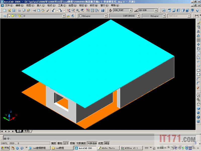Open the ByLayer color control dropdown
This screenshot has width=201, height=151.
[106, 16]
